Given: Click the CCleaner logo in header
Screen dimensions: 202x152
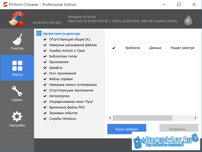Looking at the screenshot, I should coord(17,19).
